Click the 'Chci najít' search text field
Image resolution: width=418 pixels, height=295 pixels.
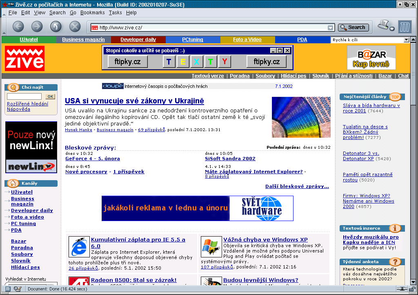coord(24,96)
